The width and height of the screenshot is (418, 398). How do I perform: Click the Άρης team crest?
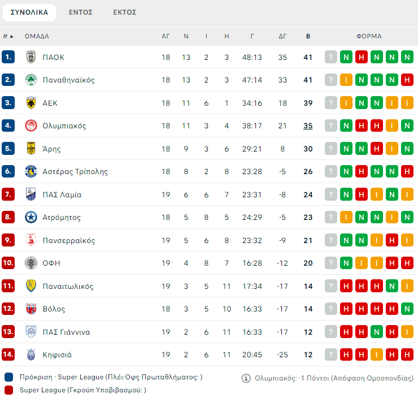31,149
